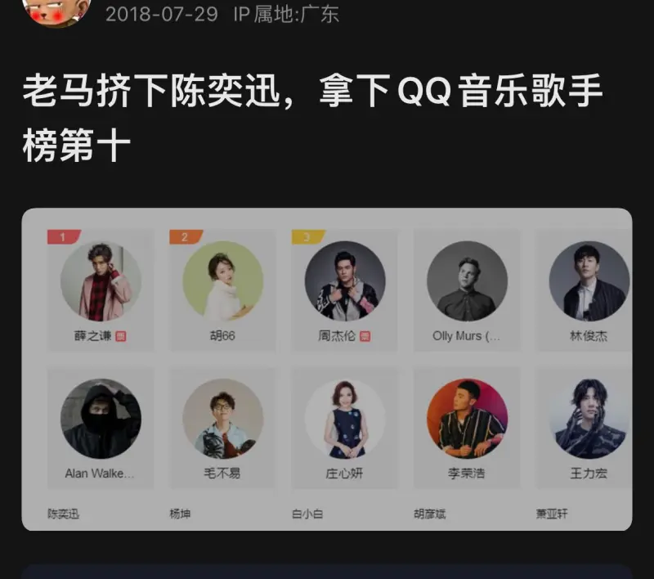Open the Olly Murs portrait
The height and width of the screenshot is (579, 654).
click(x=467, y=281)
